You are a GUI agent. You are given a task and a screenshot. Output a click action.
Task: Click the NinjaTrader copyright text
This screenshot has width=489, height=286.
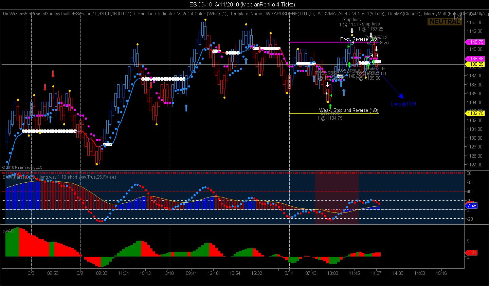(22, 167)
